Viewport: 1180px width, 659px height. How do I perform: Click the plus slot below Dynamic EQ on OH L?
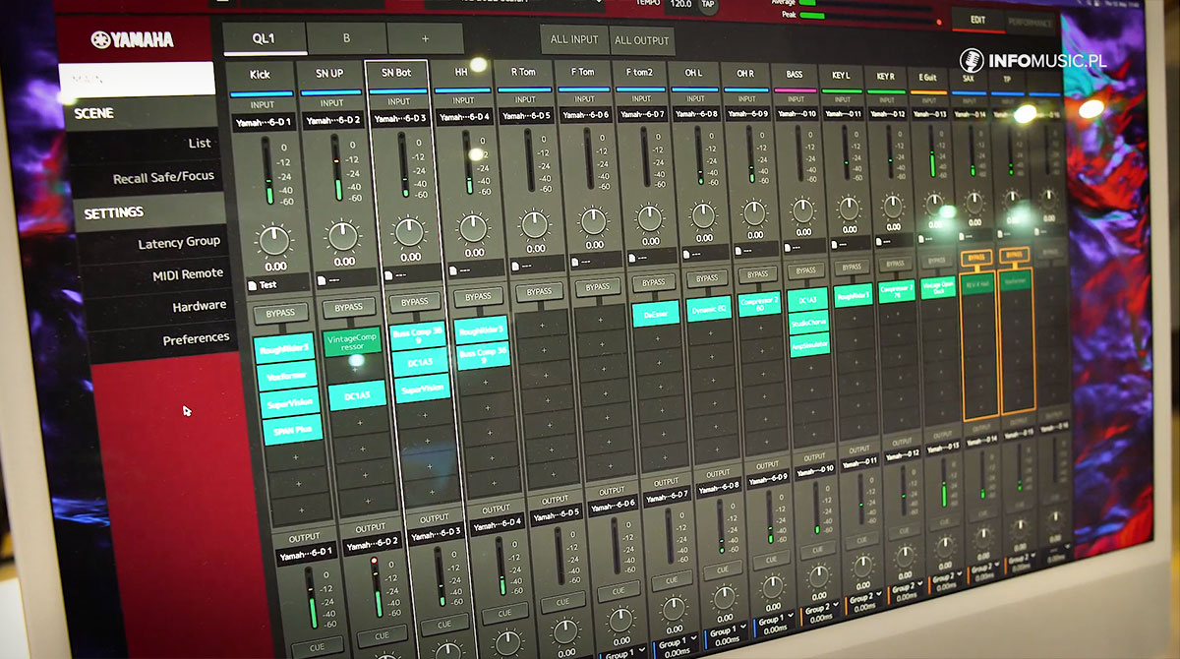(712, 332)
